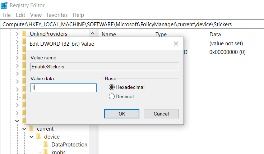The width and height of the screenshot is (264, 154).
Task: Click the tree pane scroll-up arrow
Action: click(x=92, y=34)
